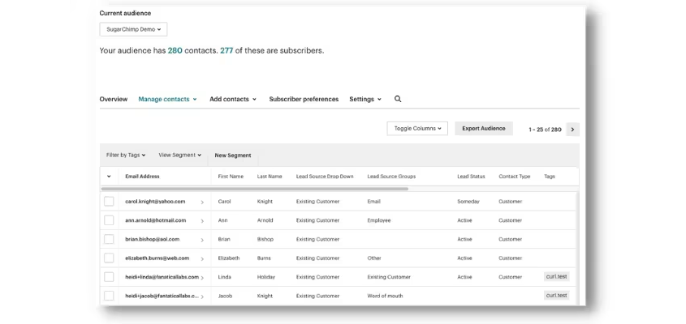Click "Word of mouth" cell
This screenshot has height=324, width=686.
coord(385,296)
